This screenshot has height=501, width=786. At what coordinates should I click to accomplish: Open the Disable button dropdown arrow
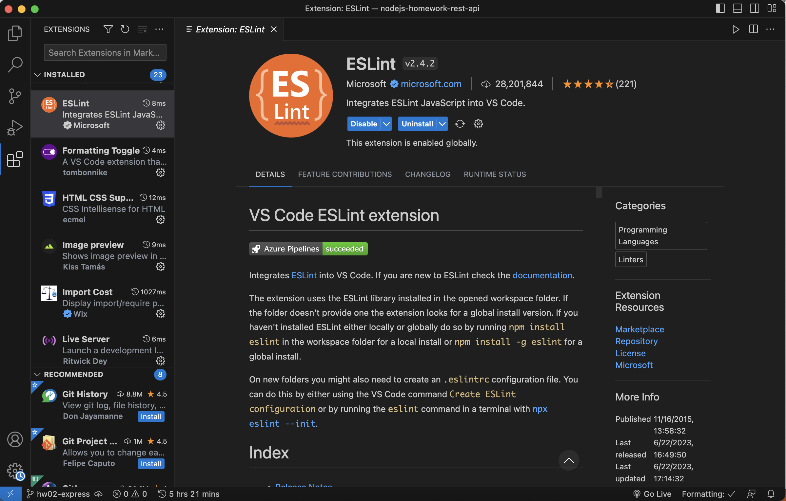[386, 124]
